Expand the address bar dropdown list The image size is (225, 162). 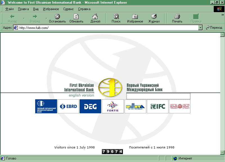(200, 28)
